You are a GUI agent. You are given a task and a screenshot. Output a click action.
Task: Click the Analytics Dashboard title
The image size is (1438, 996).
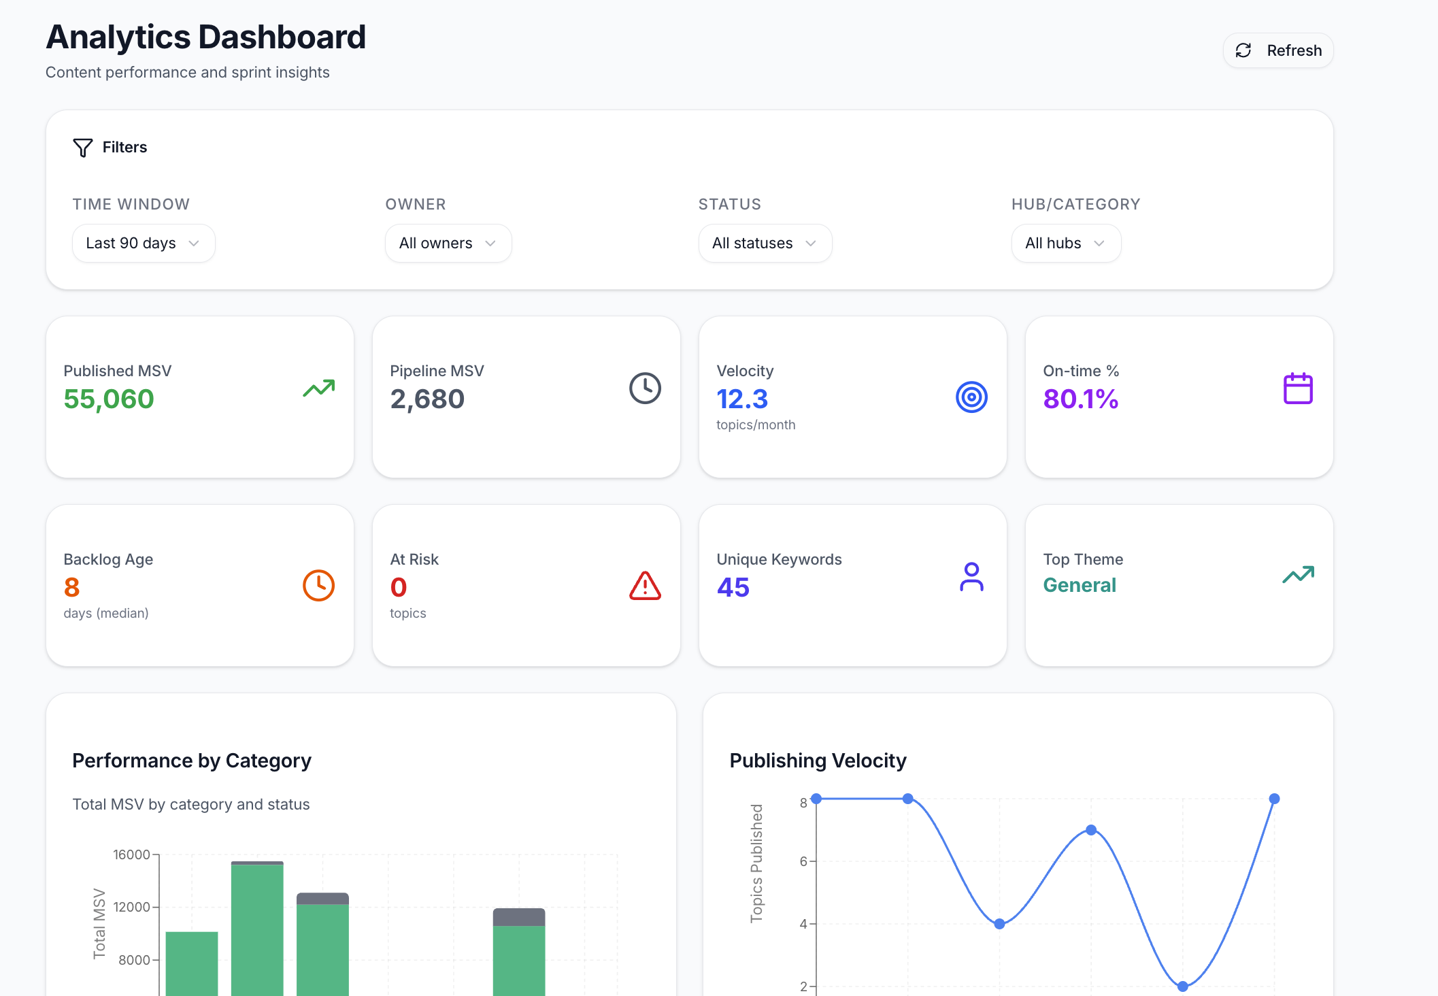(x=205, y=37)
